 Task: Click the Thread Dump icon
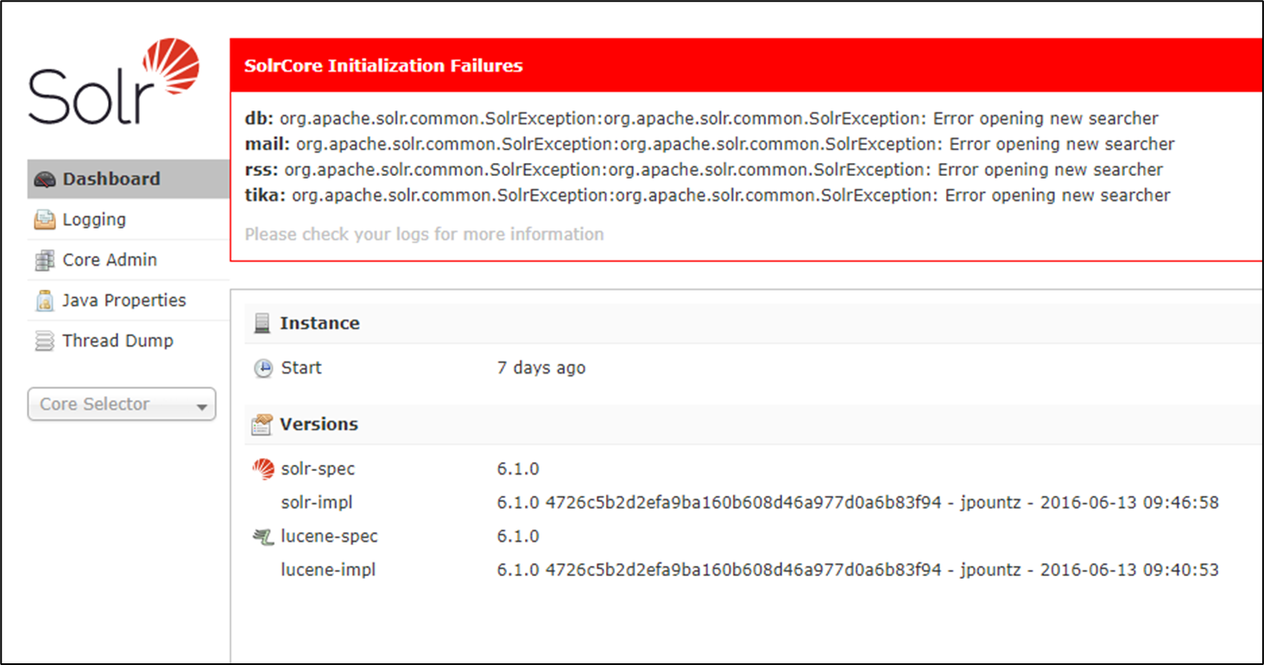click(x=44, y=342)
